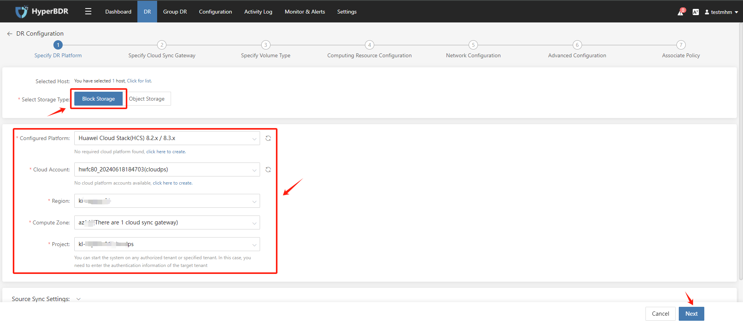
Task: Open the Compute Zone dropdown
Action: [167, 222]
